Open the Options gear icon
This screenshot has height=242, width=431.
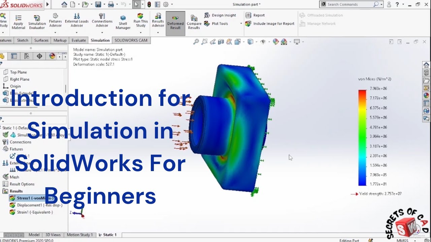click(165, 5)
